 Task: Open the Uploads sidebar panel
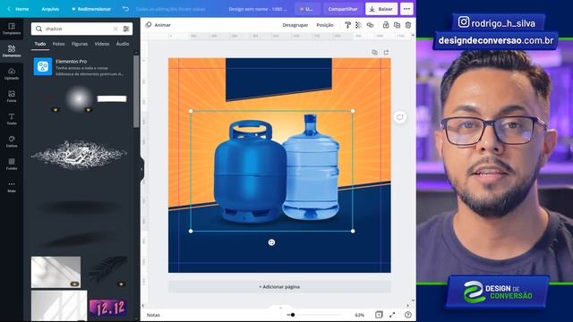12,73
